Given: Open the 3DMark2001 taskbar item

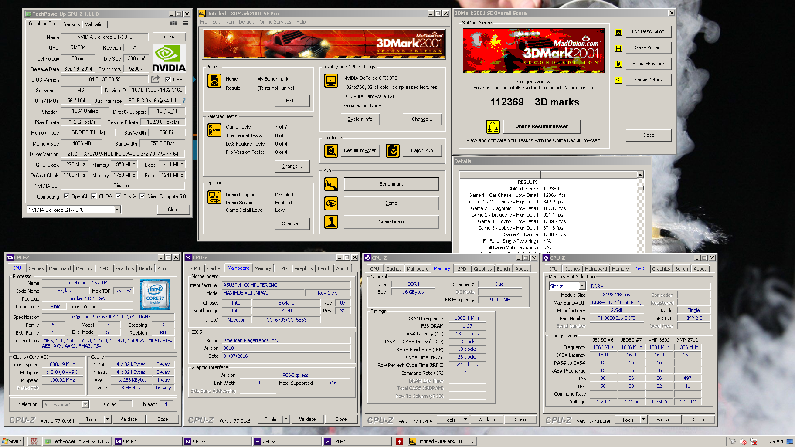Looking at the screenshot, I should [x=442, y=441].
